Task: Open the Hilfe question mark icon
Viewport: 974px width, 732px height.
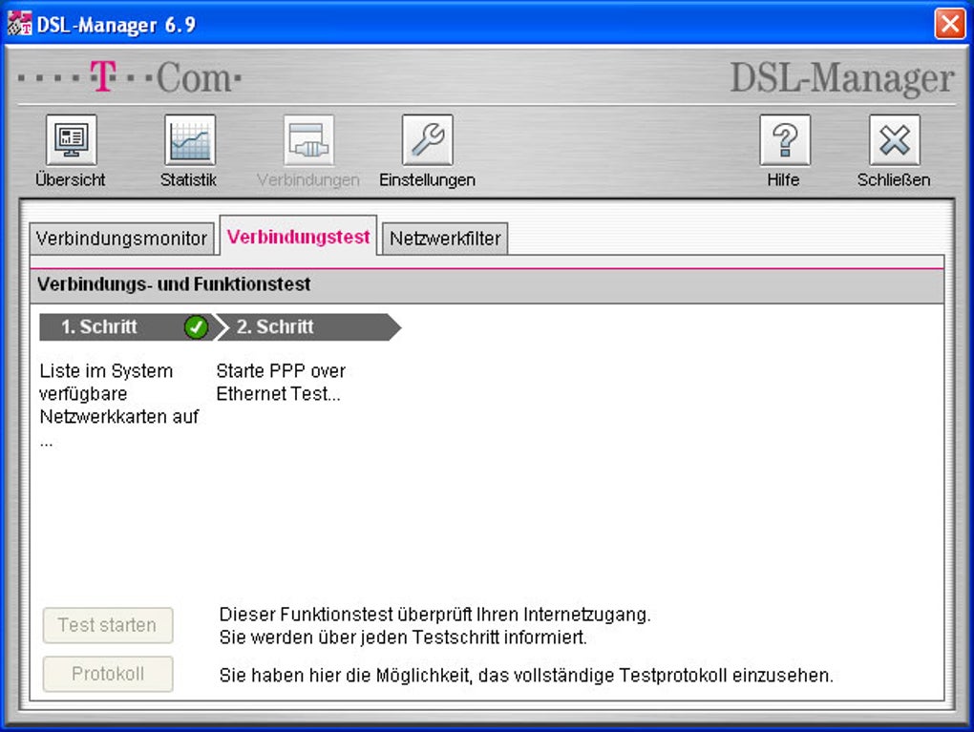Action: tap(785, 140)
